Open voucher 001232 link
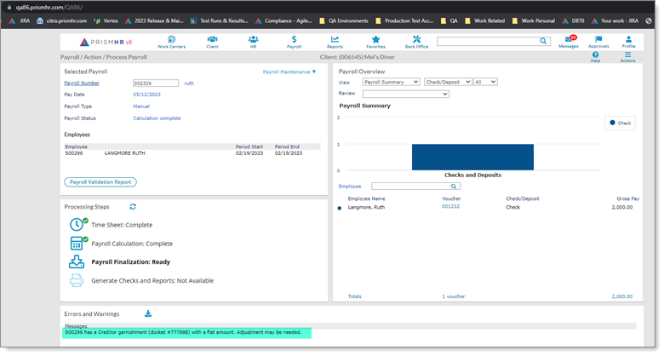The width and height of the screenshot is (664, 356). click(450, 206)
